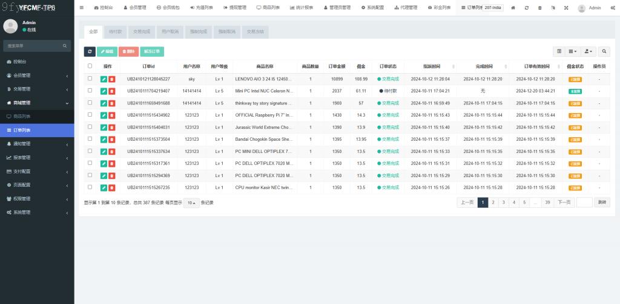Go to 下一页 in pagination
The width and height of the screenshot is (620, 304).
click(564, 202)
